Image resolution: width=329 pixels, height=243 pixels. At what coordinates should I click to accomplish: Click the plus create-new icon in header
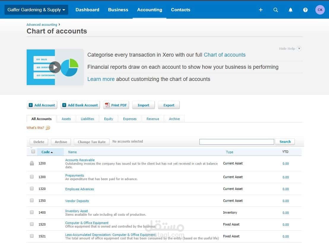click(x=260, y=10)
